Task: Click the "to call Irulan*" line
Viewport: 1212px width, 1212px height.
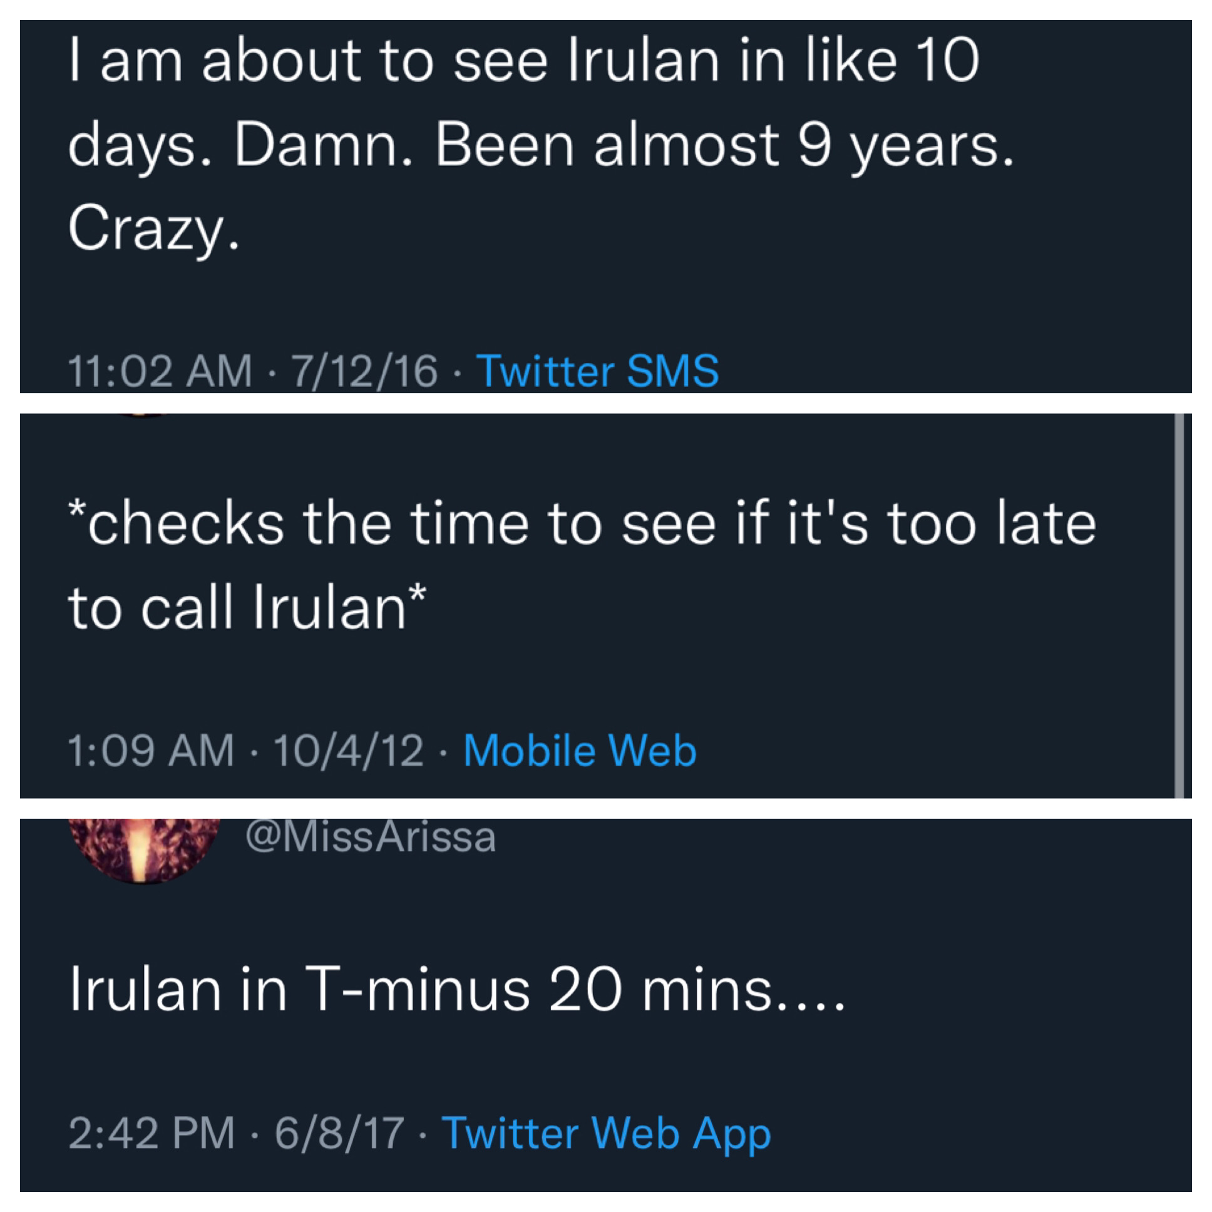Action: (x=247, y=607)
